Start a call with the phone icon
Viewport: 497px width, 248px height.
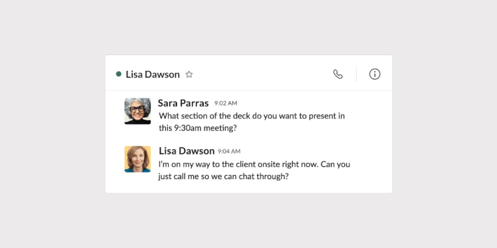(x=338, y=74)
